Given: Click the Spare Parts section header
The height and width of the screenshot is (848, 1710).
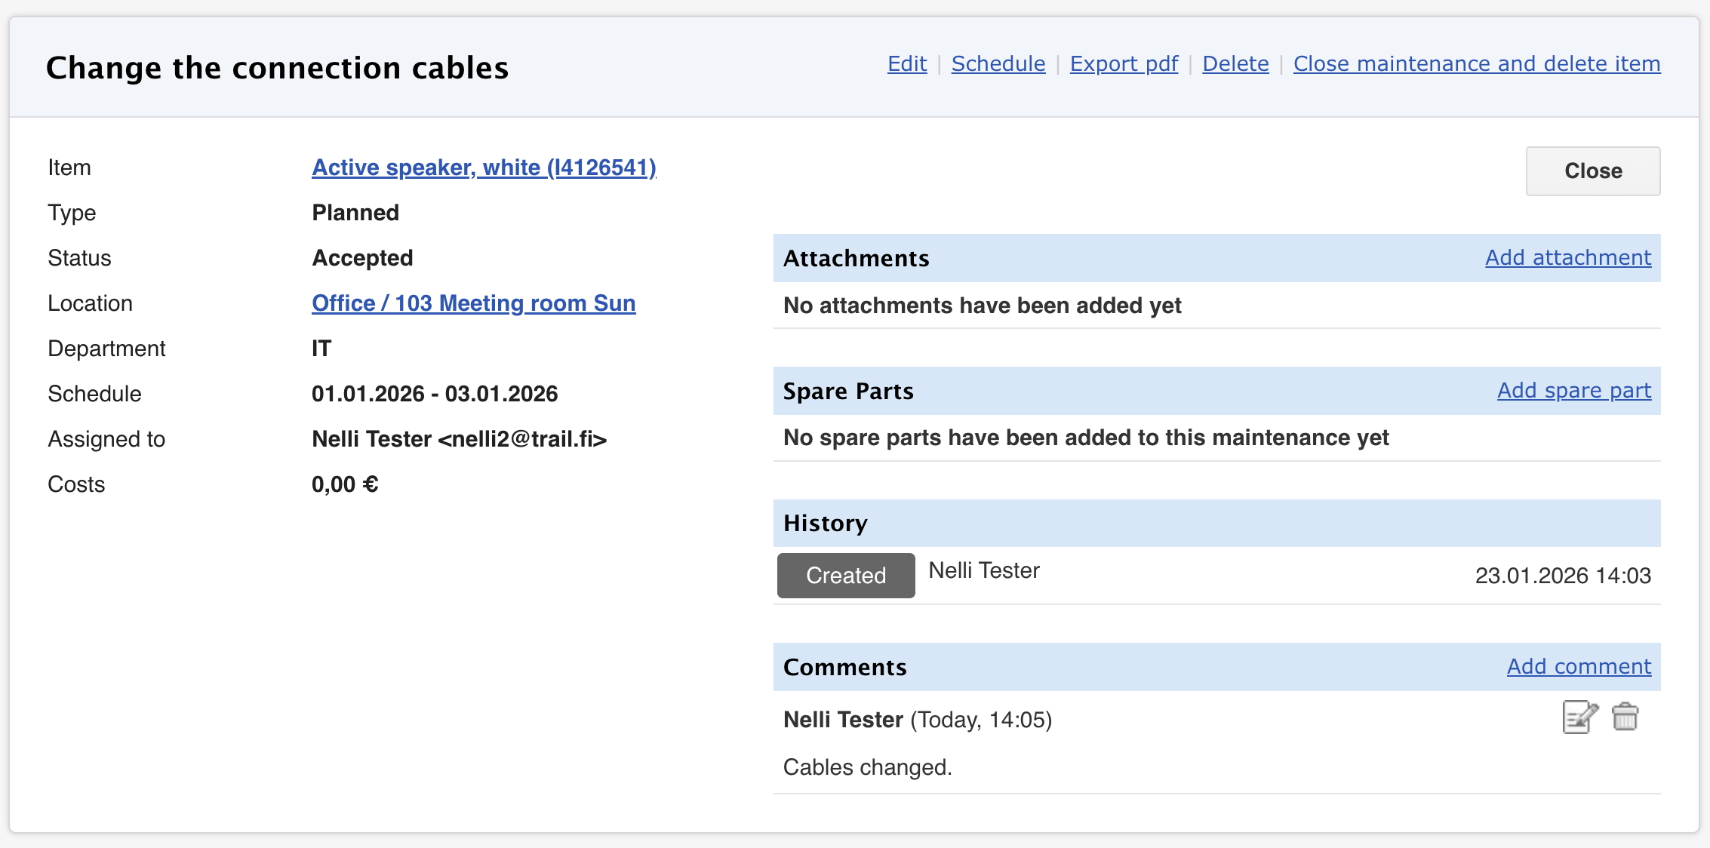Looking at the screenshot, I should pos(847,392).
